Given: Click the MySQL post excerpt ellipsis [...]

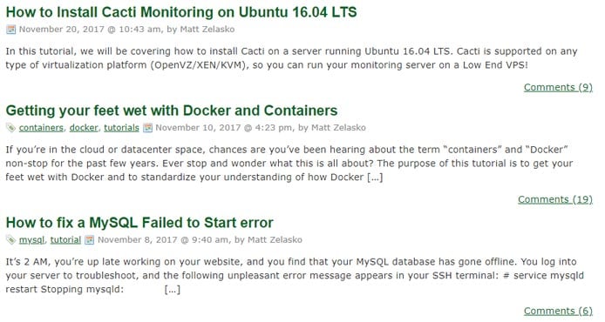Looking at the screenshot, I should pos(172,289).
